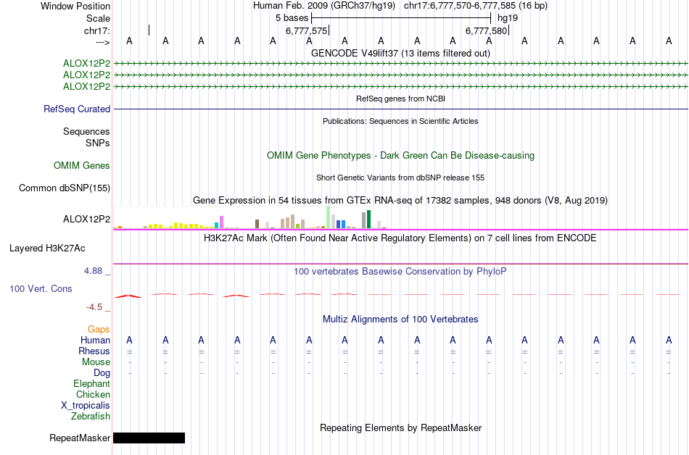Select the first ALOX12P2 gene label
Screen dimensions: 689x455
(86, 64)
